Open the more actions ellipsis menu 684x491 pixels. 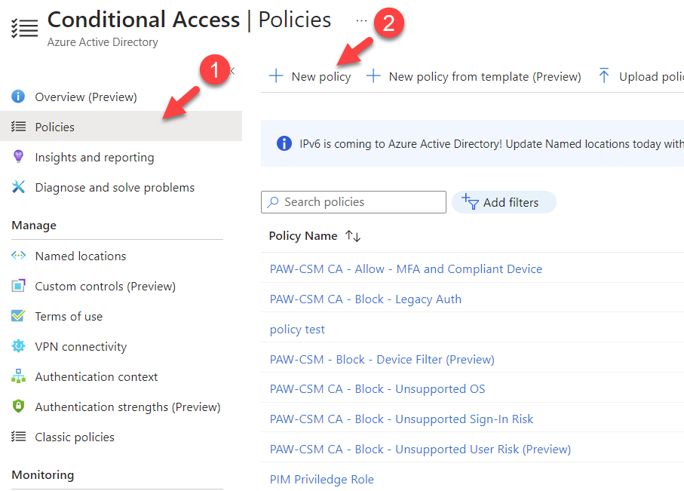click(x=361, y=21)
